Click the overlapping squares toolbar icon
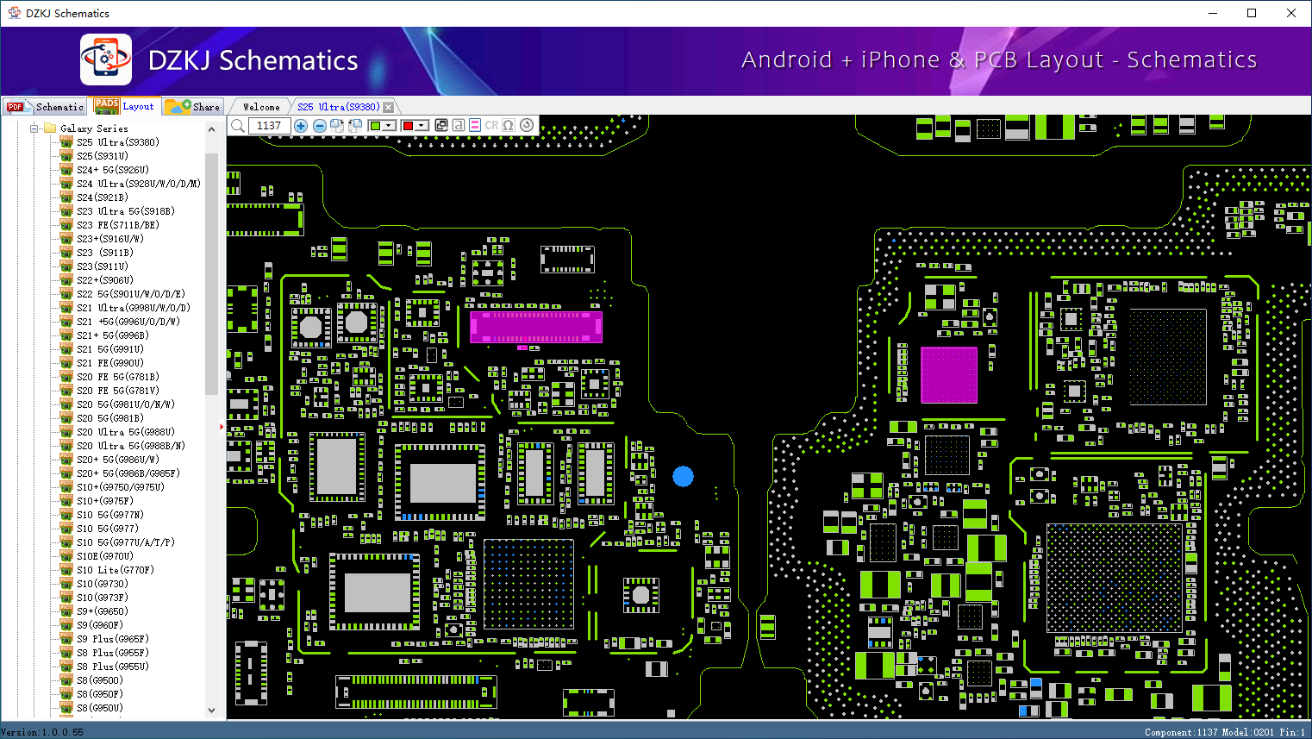This screenshot has height=739, width=1312. coord(441,125)
